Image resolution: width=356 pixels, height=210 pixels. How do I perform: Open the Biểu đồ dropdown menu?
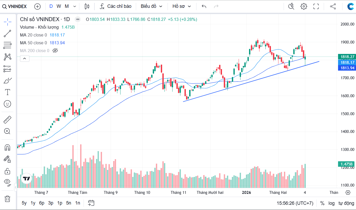[x=151, y=6]
